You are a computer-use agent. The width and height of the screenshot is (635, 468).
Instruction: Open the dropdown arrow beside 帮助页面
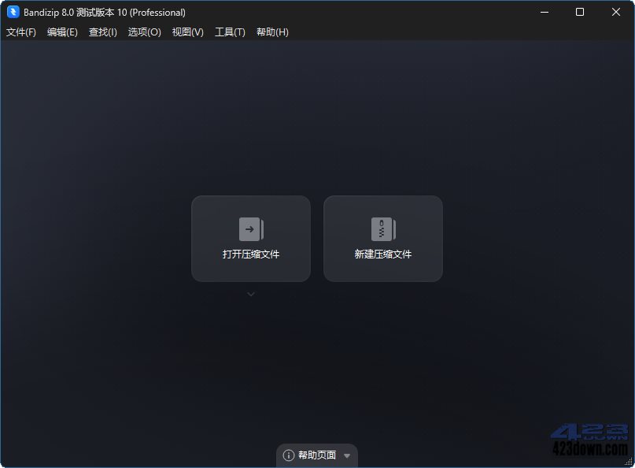pyautogui.click(x=347, y=455)
